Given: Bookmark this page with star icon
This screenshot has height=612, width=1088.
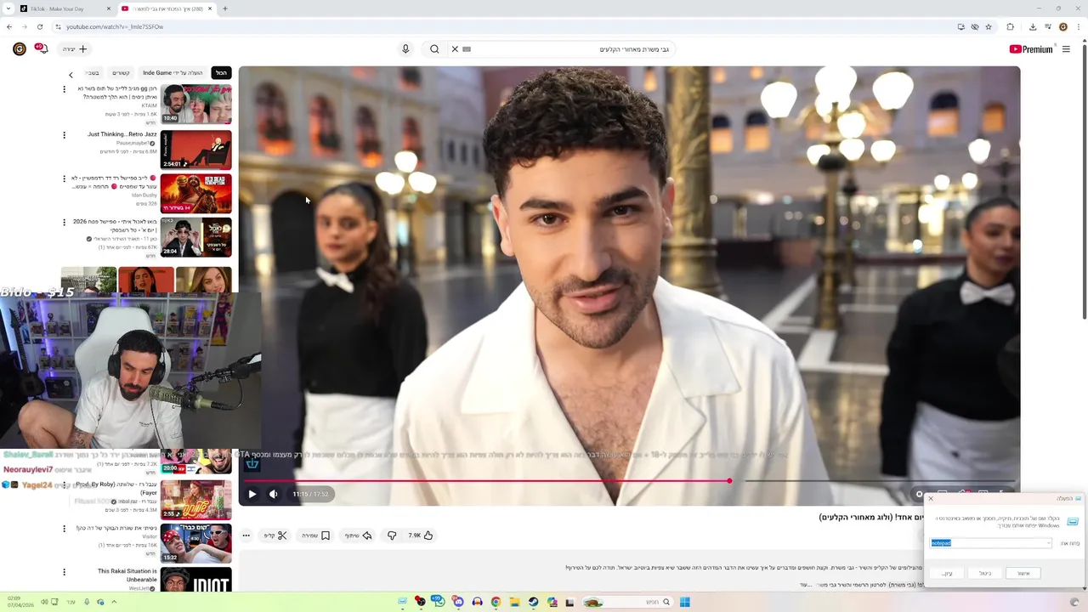Looking at the screenshot, I should [x=989, y=26].
